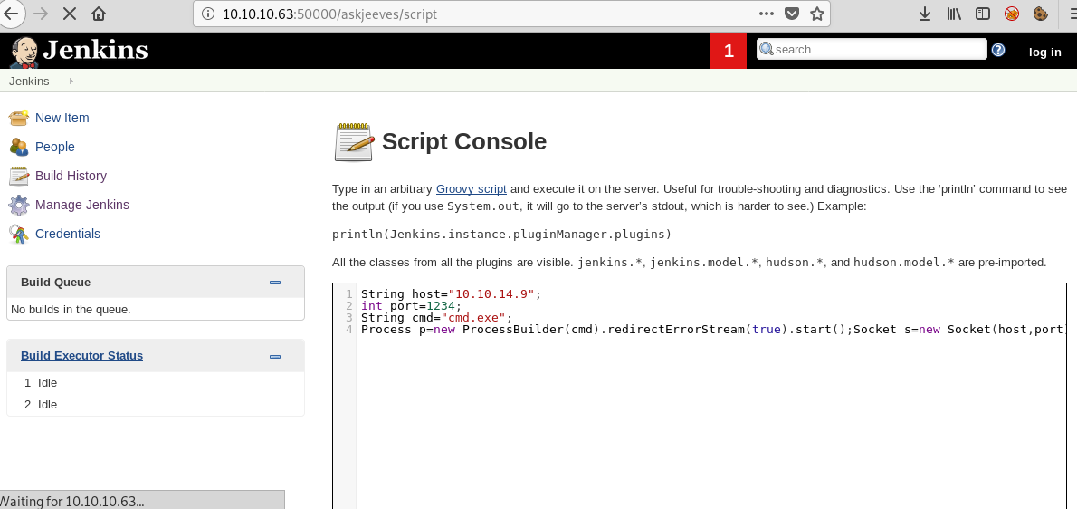The image size is (1077, 509).
Task: Click 'No builds in the queue.' text
Action: click(71, 309)
